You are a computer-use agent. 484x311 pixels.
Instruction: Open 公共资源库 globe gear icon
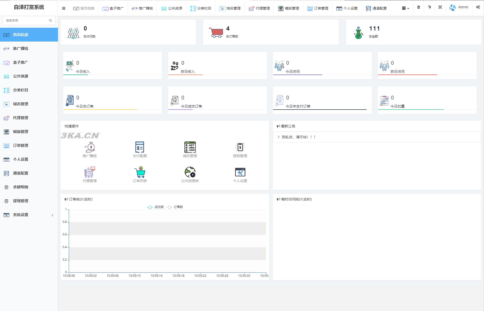[190, 172]
